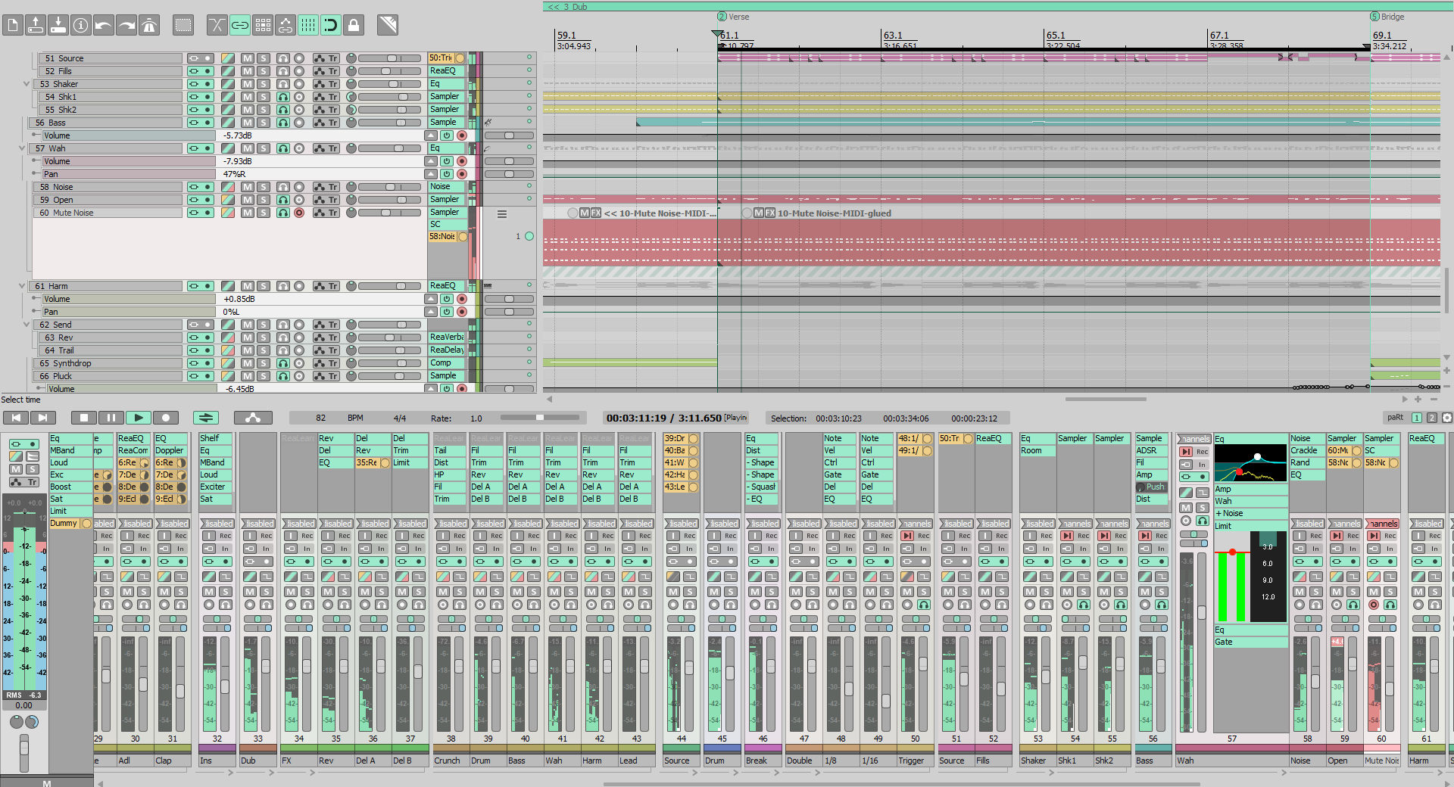
Task: Open project settings info icon
Action: (81, 25)
